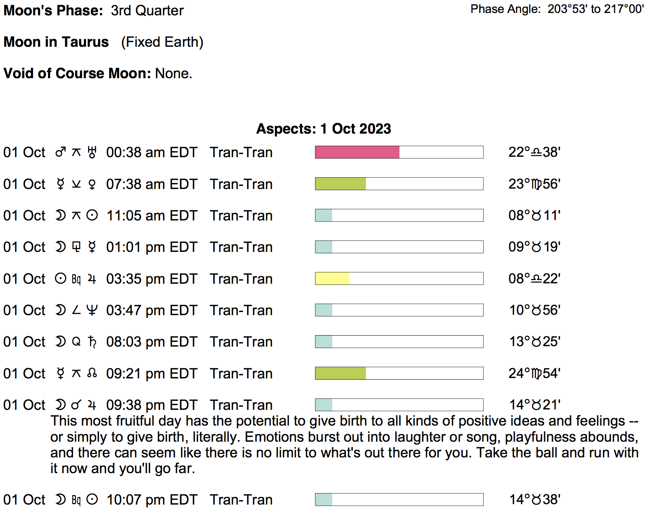Click the pink strength bar for Mars-Uranus aspect
Viewport: 659px width, 514px height.
pyautogui.click(x=357, y=152)
